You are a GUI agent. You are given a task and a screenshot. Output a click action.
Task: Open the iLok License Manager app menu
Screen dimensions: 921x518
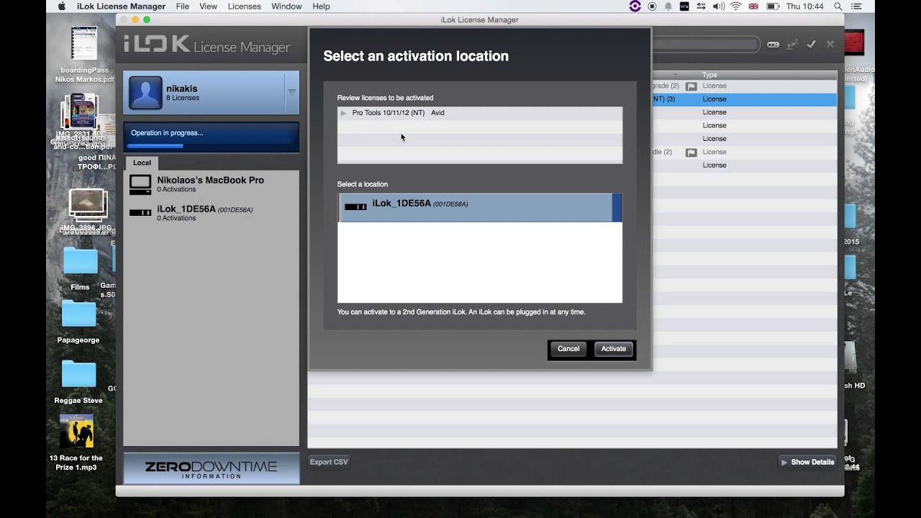point(121,6)
